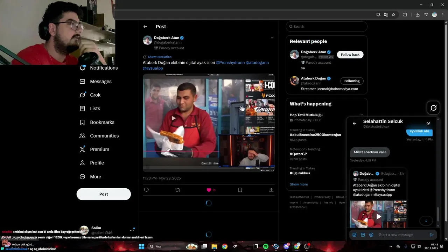Viewport: 448px width, 252px height.
Task: Click Show more under What's happening
Action: tap(299, 184)
